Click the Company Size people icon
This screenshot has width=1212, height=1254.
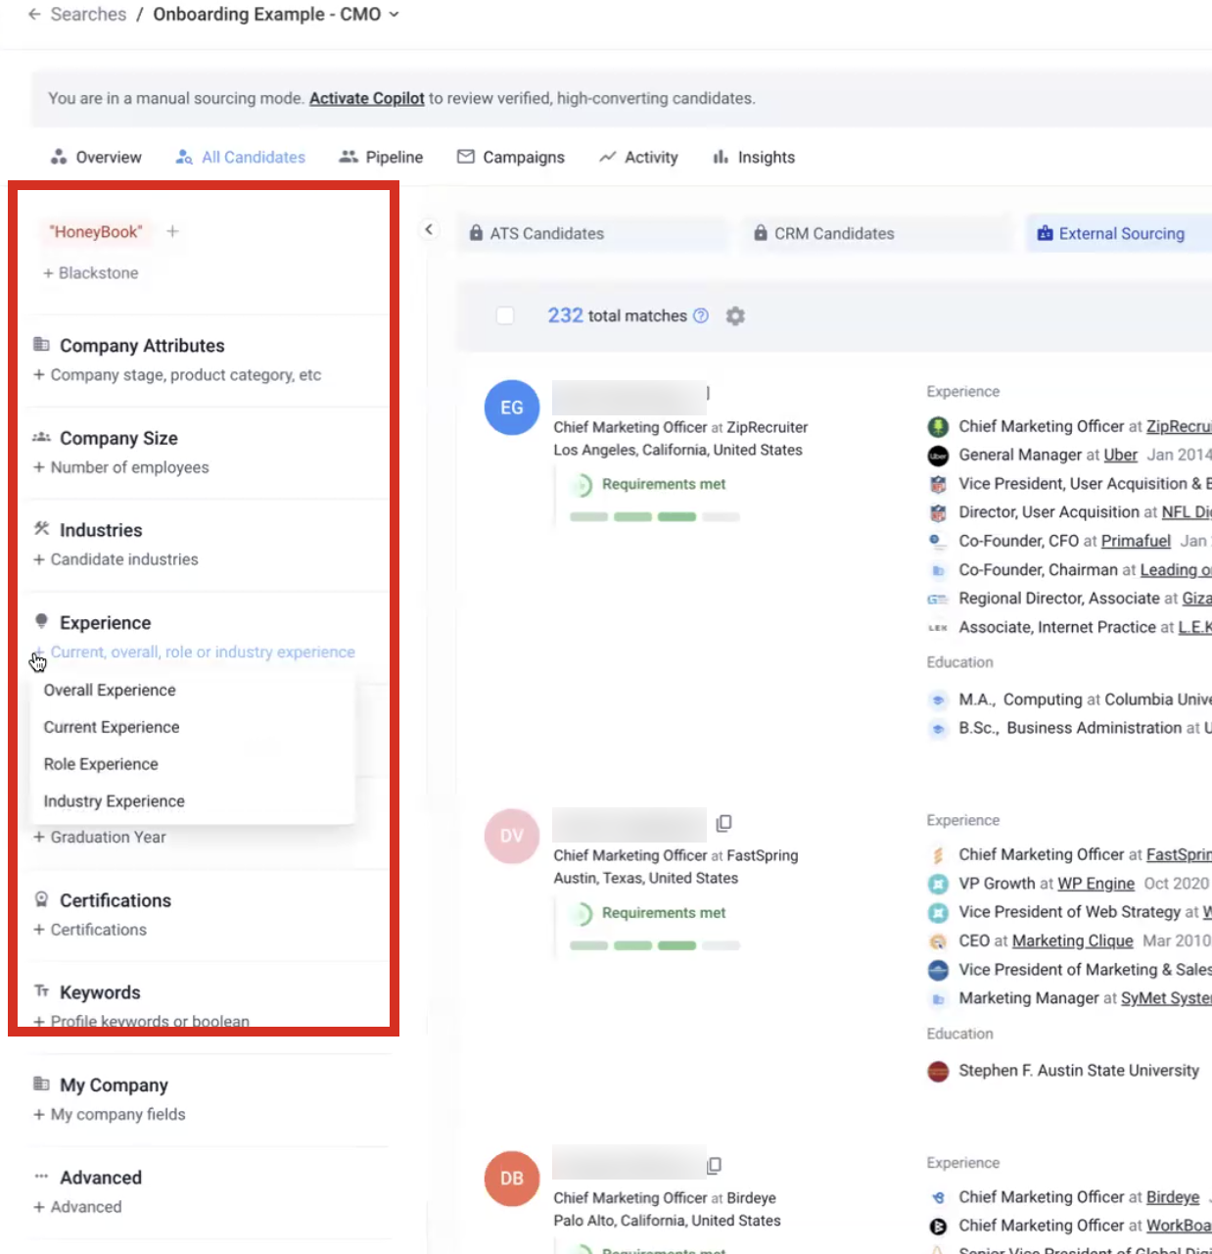[x=41, y=437]
